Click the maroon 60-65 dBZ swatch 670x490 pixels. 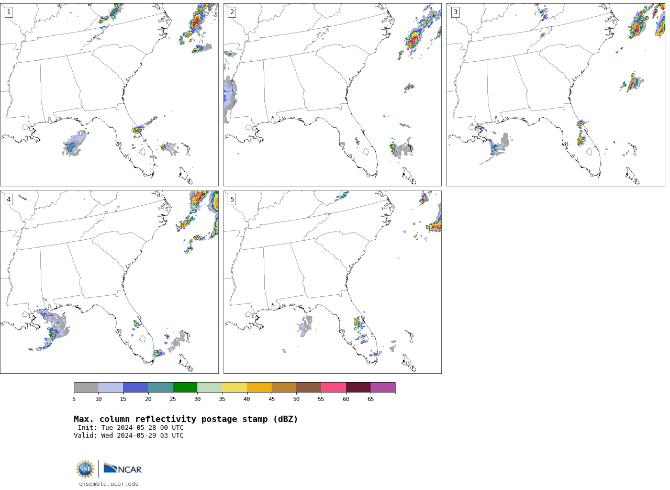click(358, 387)
